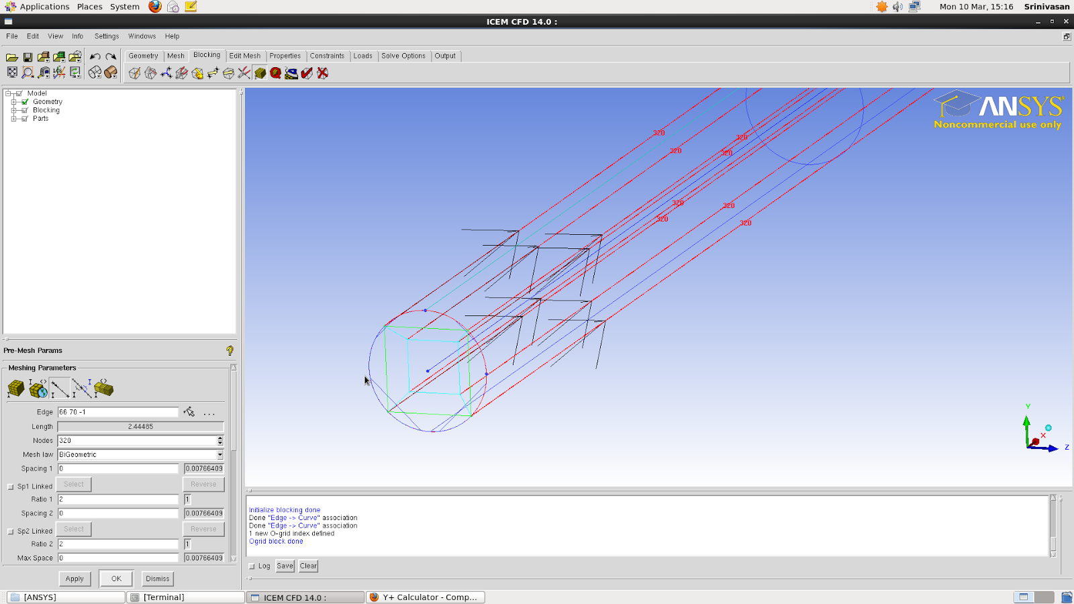The image size is (1074, 604).
Task: Increase Nodes value using the stepper arrows
Action: (x=219, y=438)
